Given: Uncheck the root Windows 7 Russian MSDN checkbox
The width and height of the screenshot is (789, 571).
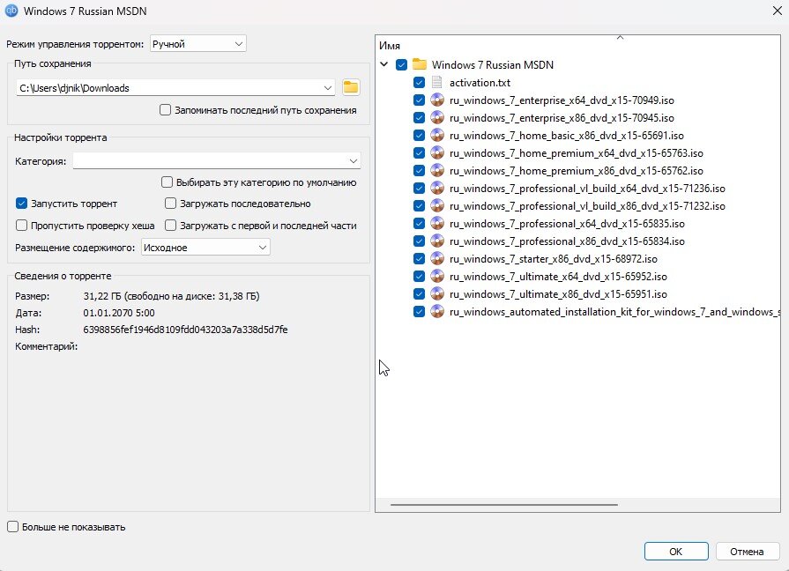Looking at the screenshot, I should click(x=401, y=64).
